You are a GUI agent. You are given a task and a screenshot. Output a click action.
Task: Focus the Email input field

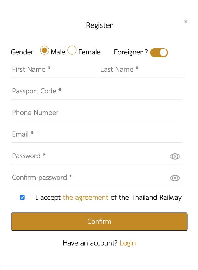click(x=97, y=135)
